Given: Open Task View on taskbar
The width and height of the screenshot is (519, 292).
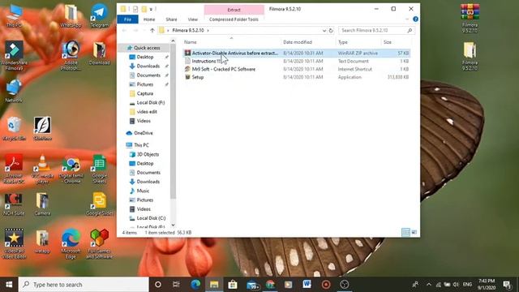Looking at the screenshot, I should [x=176, y=285].
